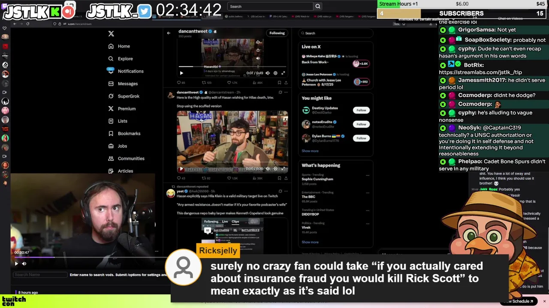
Task: Follow notsoErudite
Action: pos(361,124)
